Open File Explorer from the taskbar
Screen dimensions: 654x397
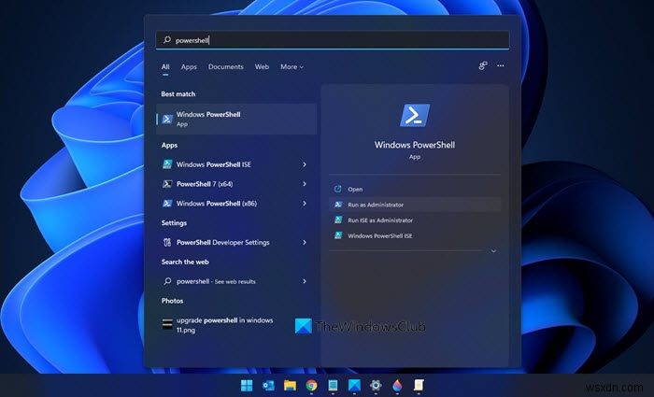click(x=290, y=385)
